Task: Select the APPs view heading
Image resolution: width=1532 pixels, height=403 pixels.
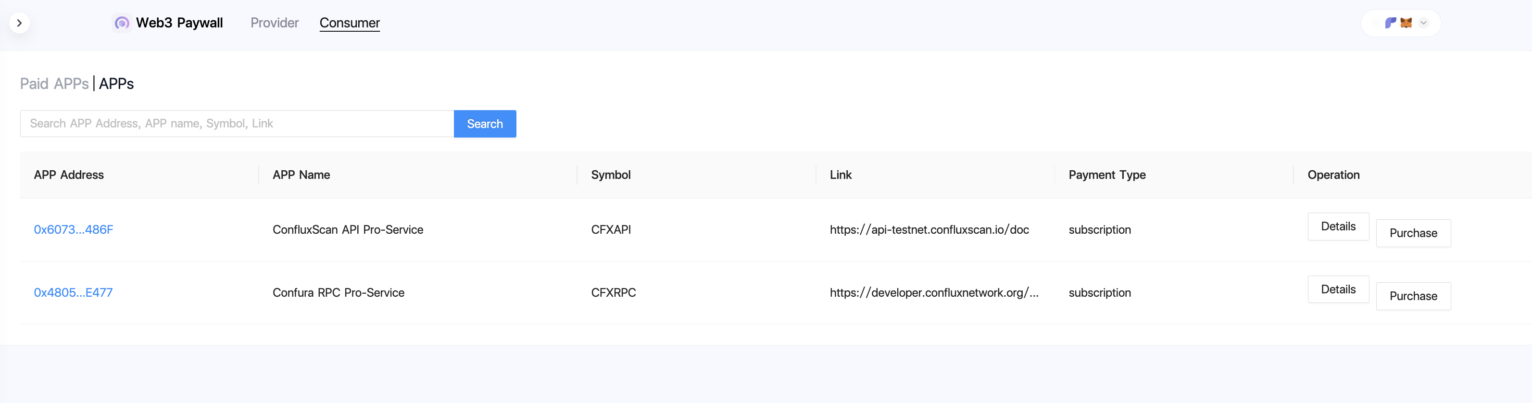Action: pyautogui.click(x=116, y=84)
